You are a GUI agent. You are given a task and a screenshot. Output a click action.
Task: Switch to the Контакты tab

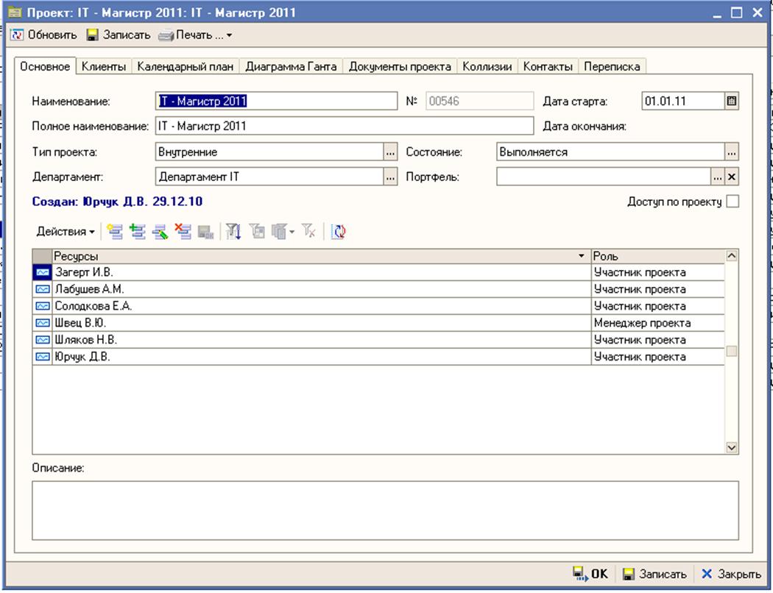click(548, 66)
